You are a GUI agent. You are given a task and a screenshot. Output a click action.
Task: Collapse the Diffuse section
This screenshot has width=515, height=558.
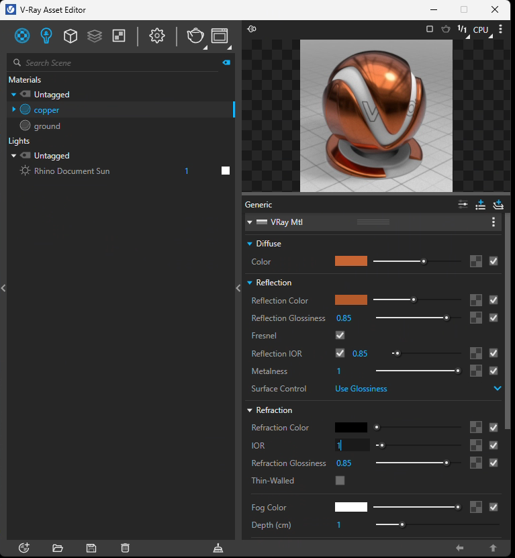click(250, 244)
